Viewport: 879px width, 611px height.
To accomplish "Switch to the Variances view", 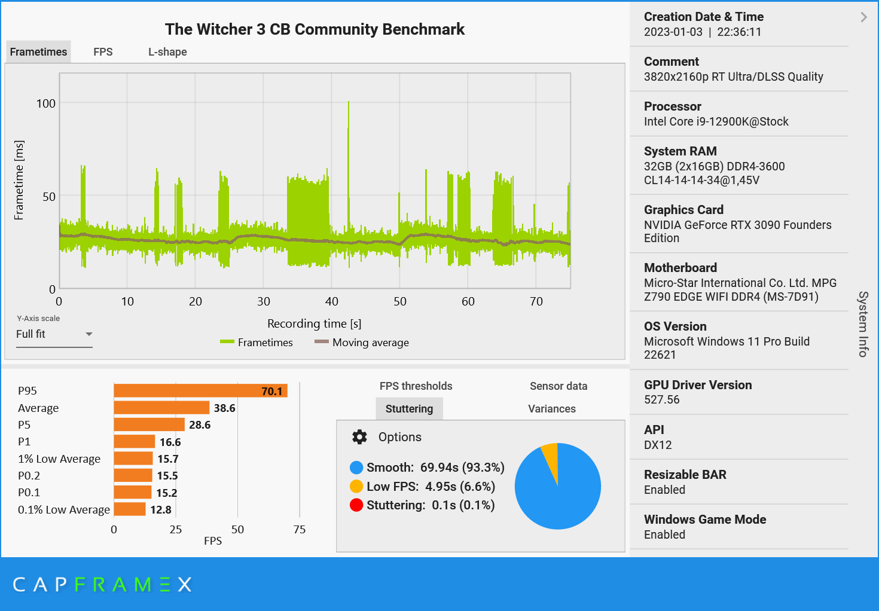I will pyautogui.click(x=551, y=408).
